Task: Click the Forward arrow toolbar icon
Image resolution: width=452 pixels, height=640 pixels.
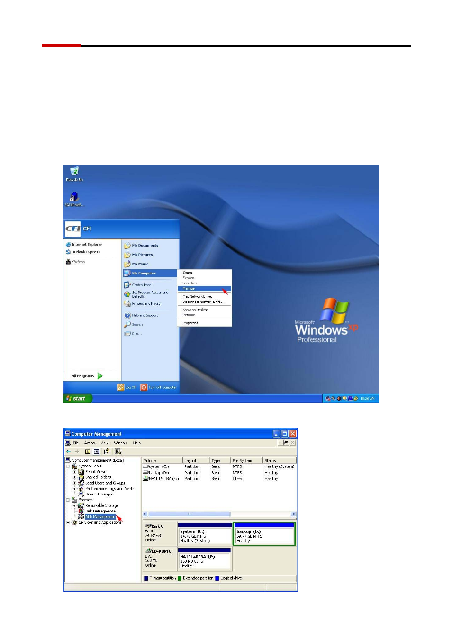Action: [x=77, y=452]
